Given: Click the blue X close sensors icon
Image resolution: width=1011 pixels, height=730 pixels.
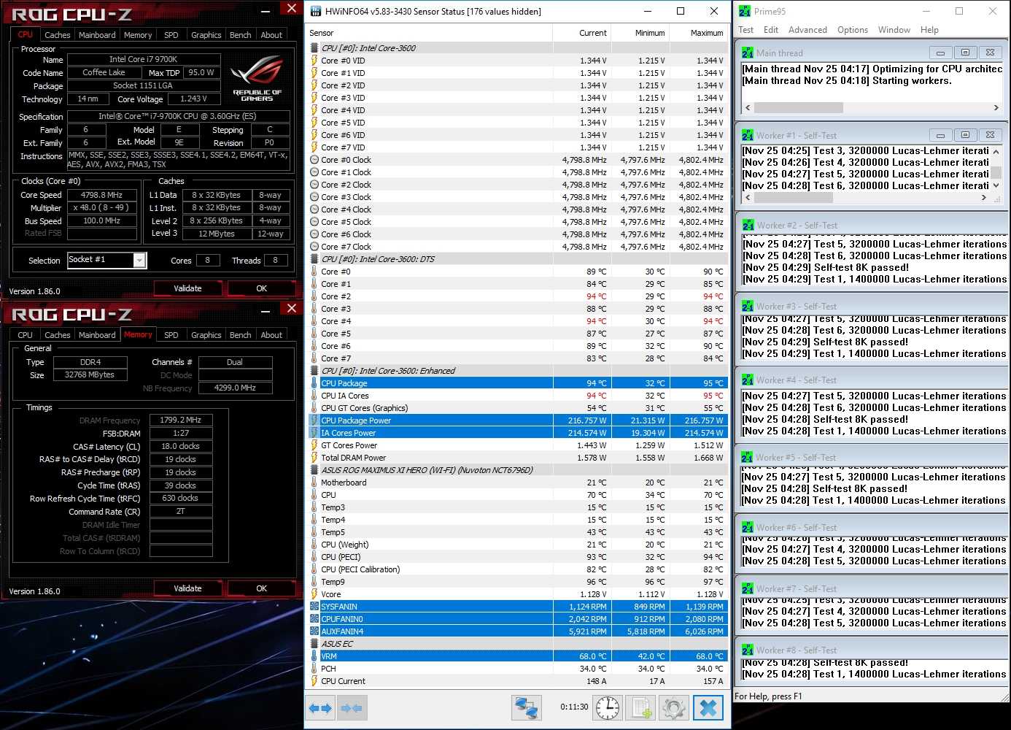Looking at the screenshot, I should [708, 708].
